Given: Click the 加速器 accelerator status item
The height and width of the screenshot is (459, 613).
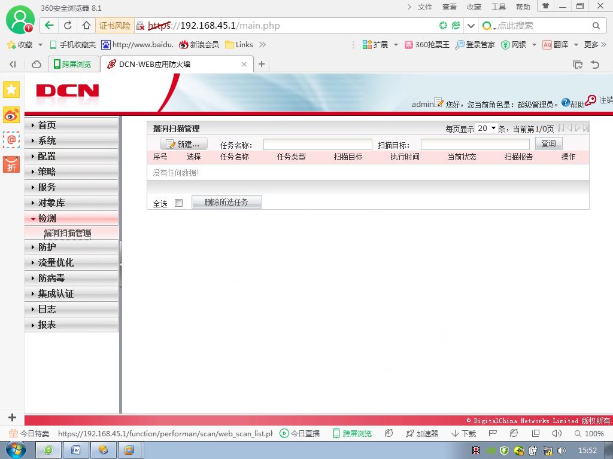Looking at the screenshot, I should [422, 433].
